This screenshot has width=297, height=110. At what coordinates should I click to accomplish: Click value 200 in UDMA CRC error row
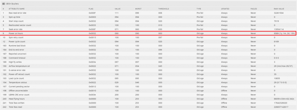(x=116, y=95)
